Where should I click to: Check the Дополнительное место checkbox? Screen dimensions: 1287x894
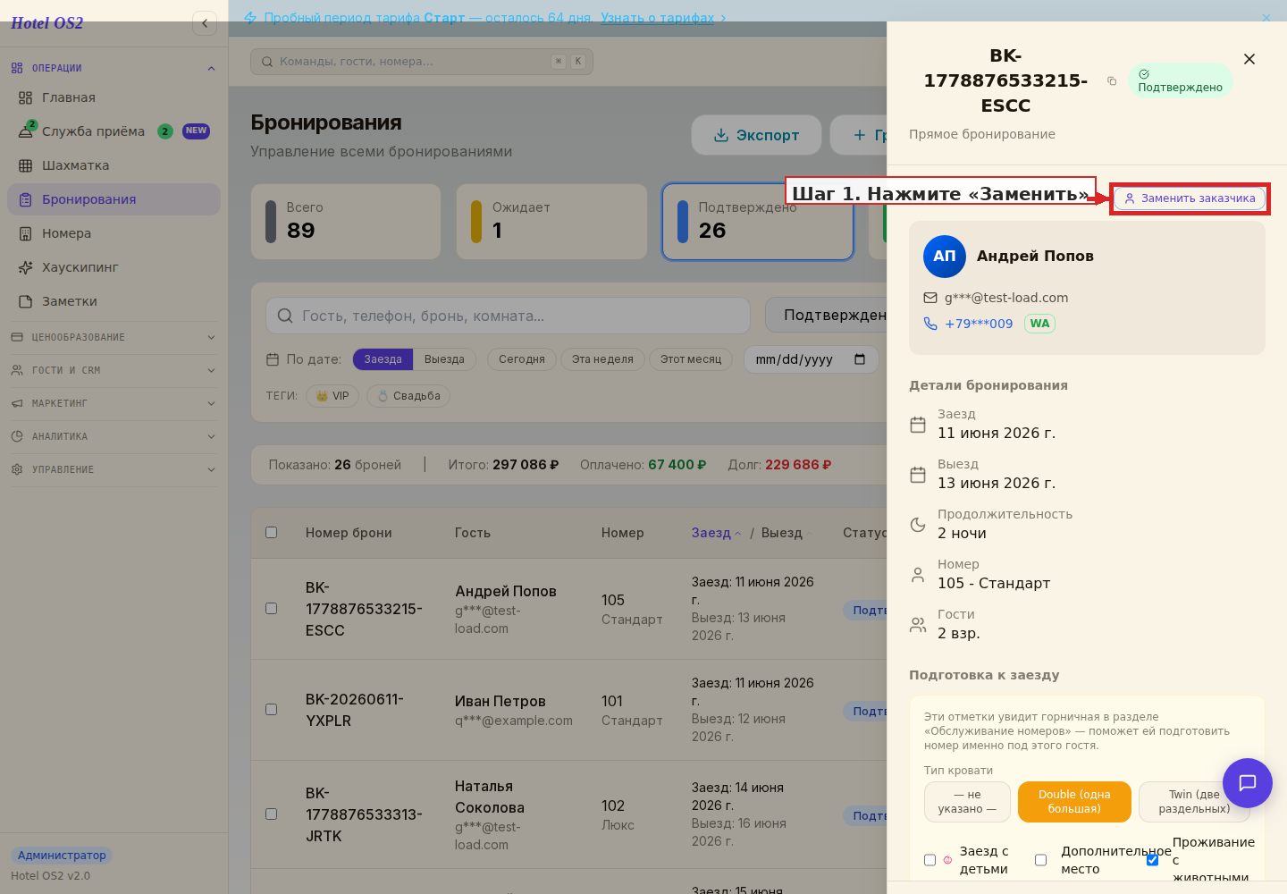[1040, 860]
